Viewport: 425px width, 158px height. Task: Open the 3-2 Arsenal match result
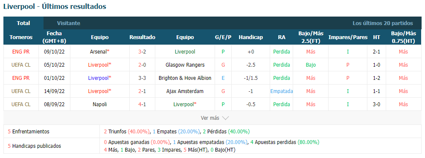[142, 52]
